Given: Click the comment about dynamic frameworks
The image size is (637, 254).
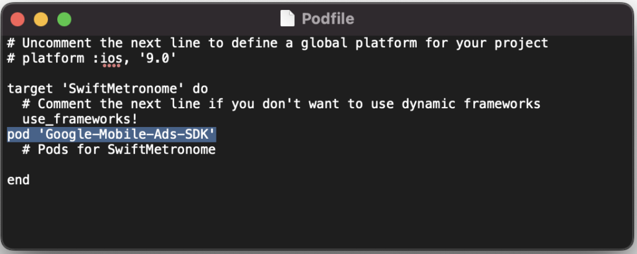Looking at the screenshot, I should [282, 104].
